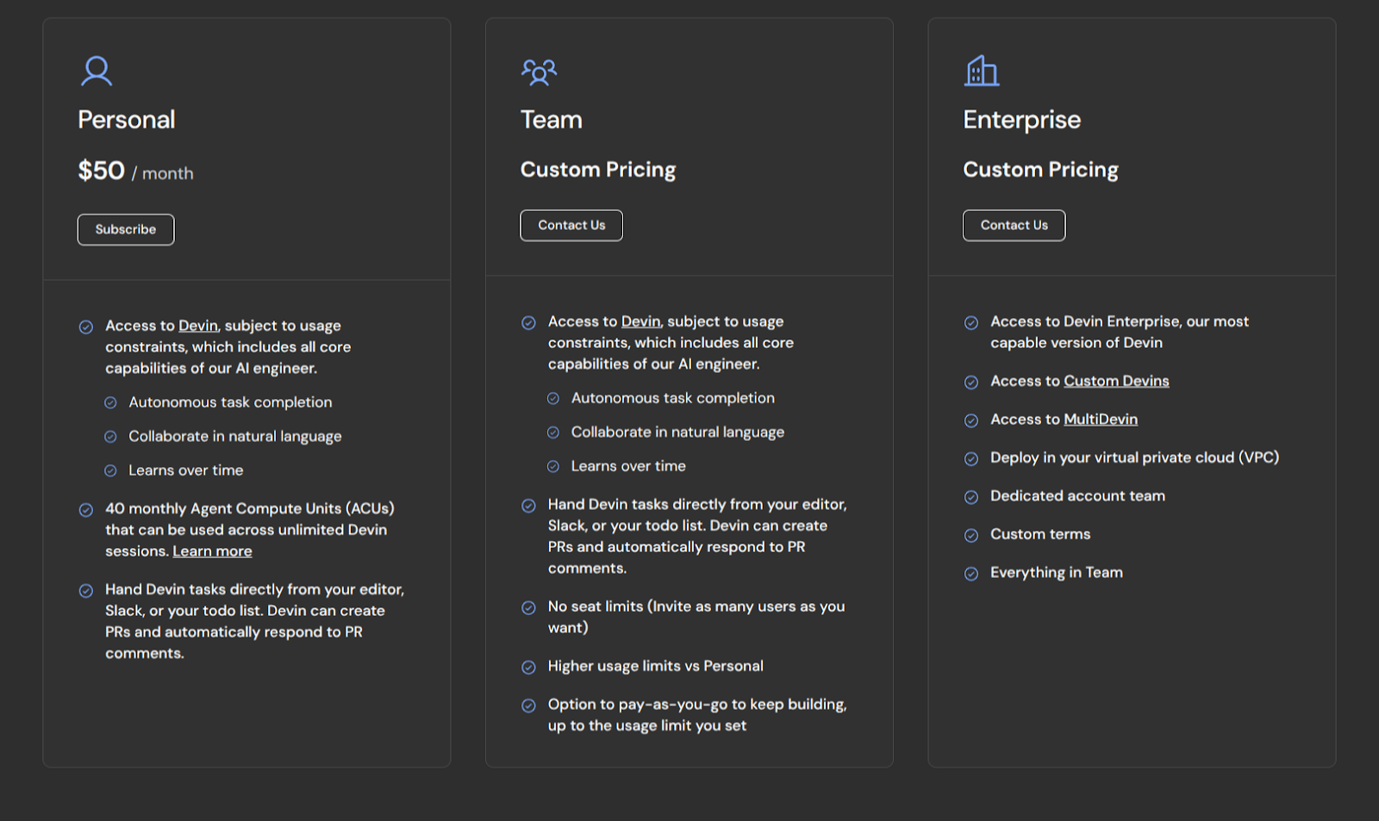Click the "/ month" billing period text
Screen dimensions: 1379x821
(163, 174)
